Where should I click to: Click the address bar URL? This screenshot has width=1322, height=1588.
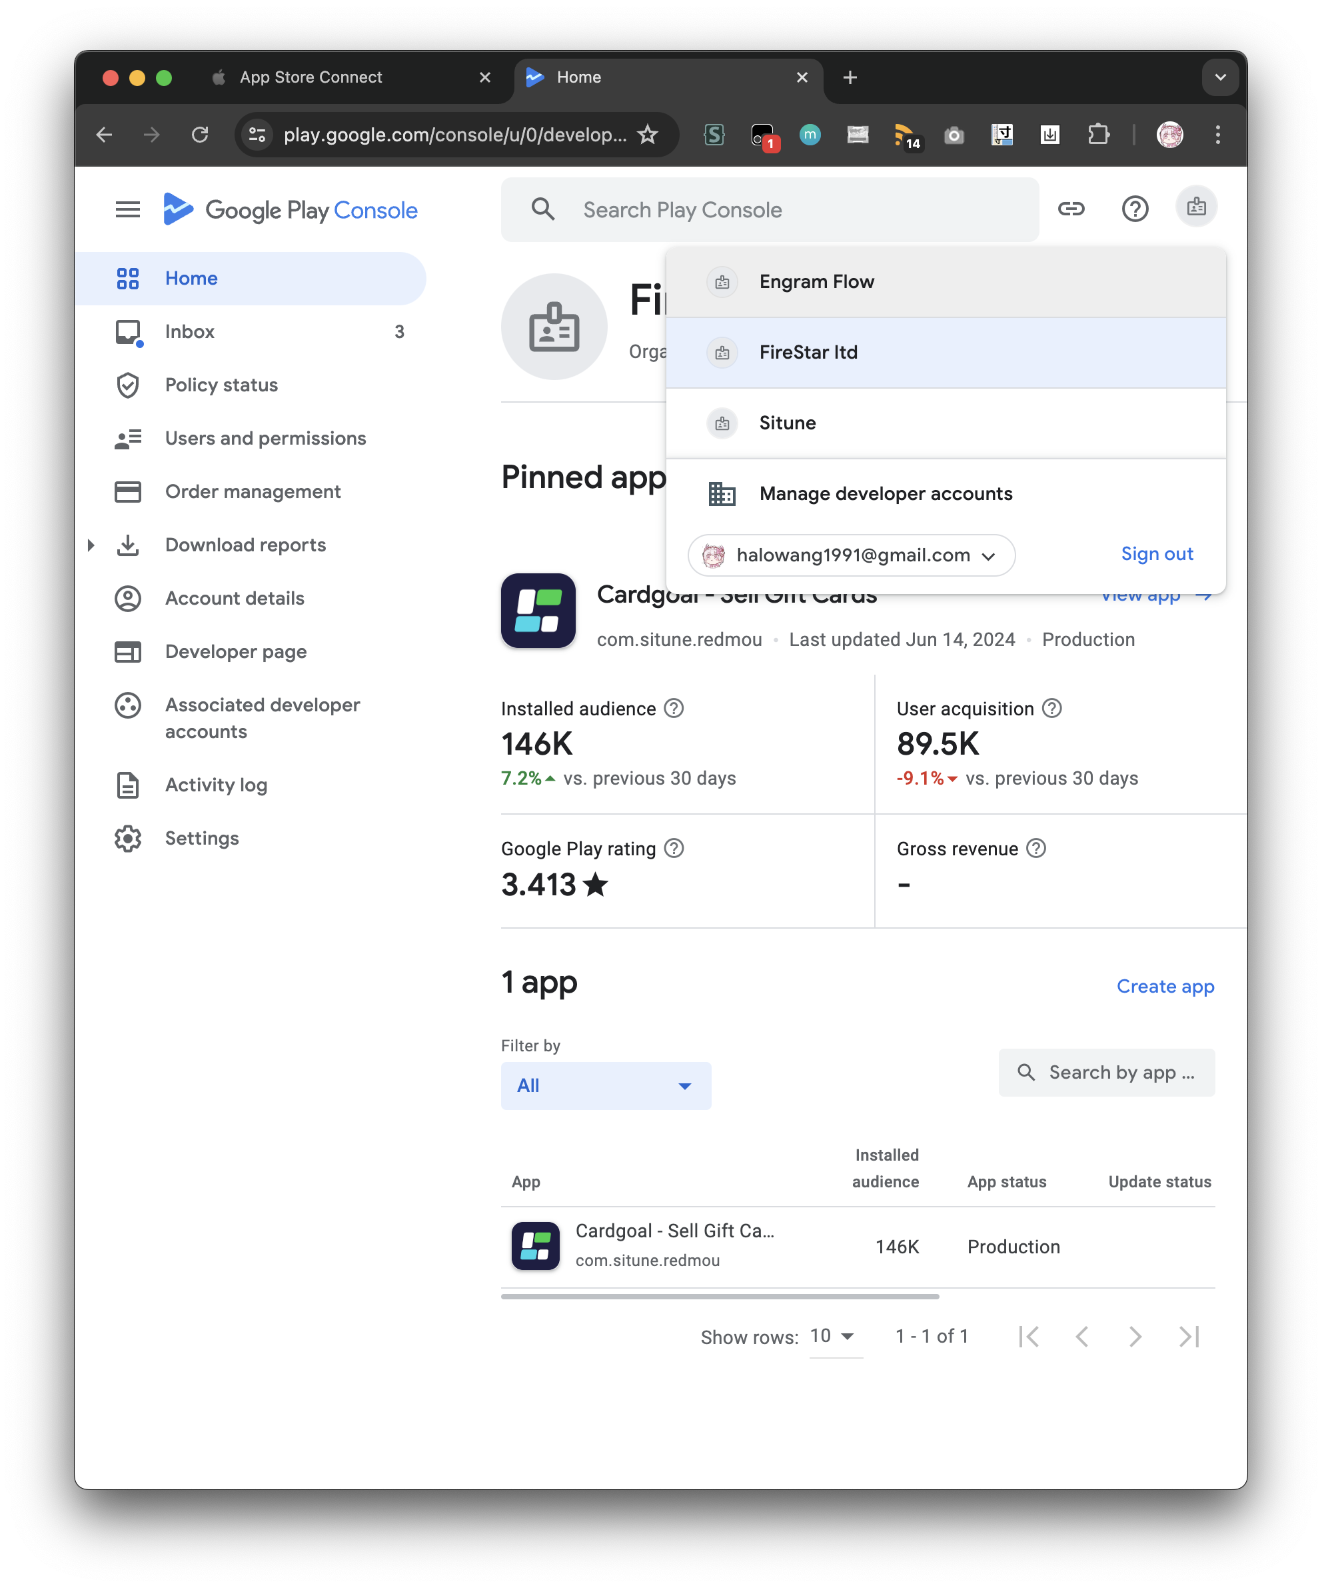pyautogui.click(x=455, y=135)
